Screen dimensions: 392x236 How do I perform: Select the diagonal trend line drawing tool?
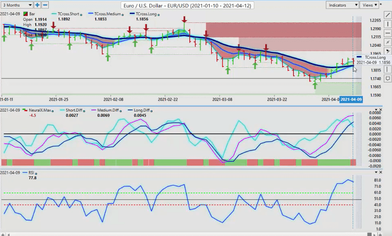[x=388, y=16]
